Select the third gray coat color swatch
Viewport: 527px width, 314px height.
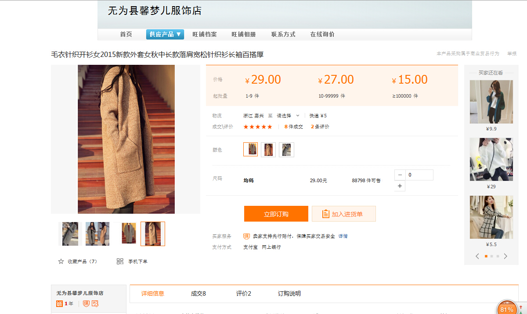[286, 149]
